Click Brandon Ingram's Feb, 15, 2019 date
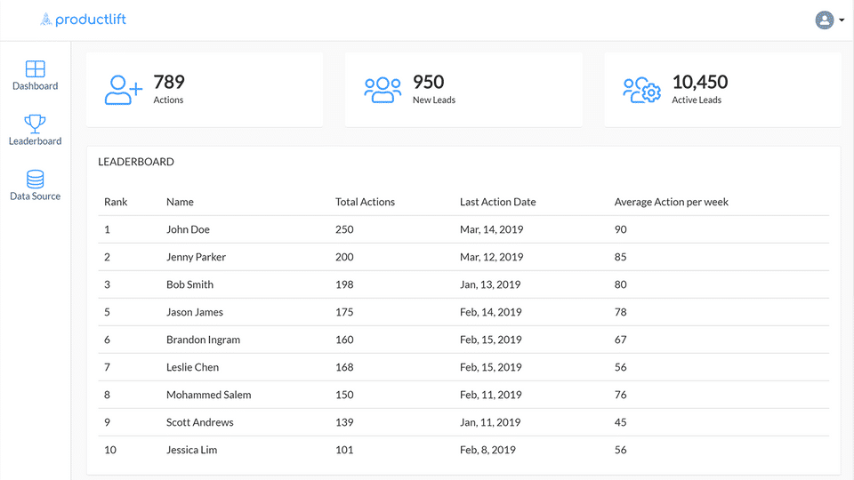854x480 pixels. pyautogui.click(x=491, y=340)
